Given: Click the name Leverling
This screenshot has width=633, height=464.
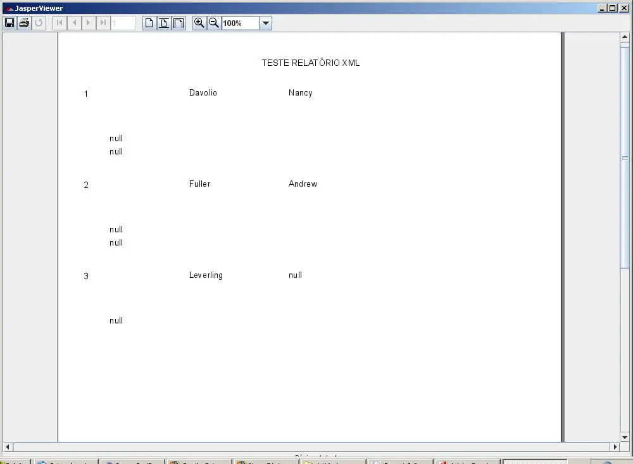Looking at the screenshot, I should click(206, 275).
